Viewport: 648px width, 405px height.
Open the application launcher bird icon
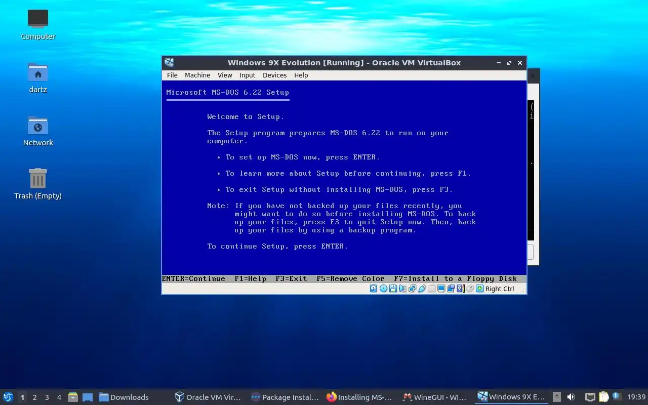[x=8, y=397]
